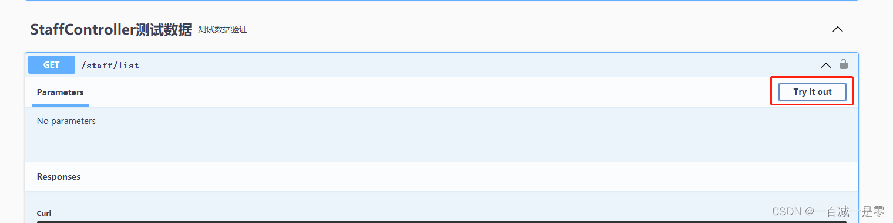Click the empty parameters table area
The width and height of the screenshot is (893, 223).
[441, 140]
